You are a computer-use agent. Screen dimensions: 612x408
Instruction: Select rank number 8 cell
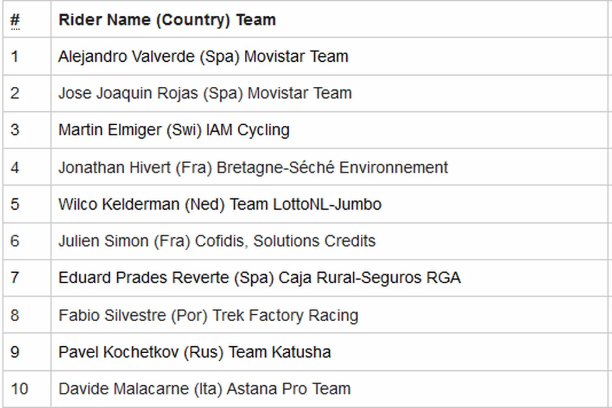15,315
